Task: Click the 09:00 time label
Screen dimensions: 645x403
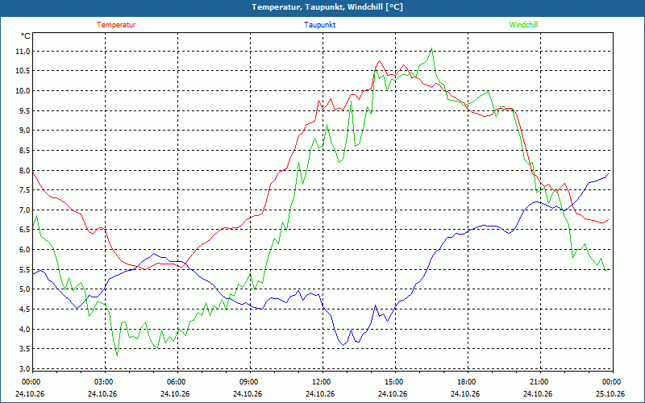Action: pos(248,382)
